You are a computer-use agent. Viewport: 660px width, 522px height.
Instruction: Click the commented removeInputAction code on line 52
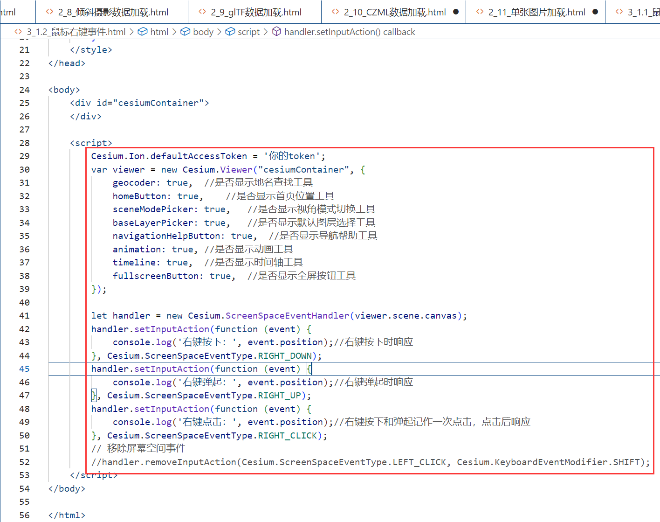371,462
